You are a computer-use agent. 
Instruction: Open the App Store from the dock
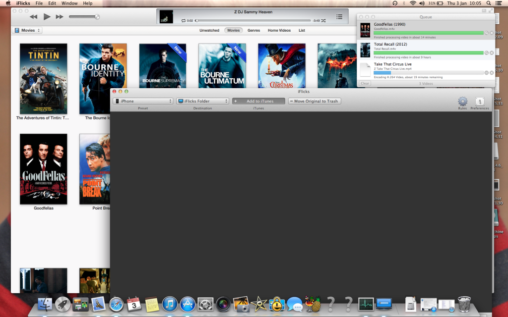pos(187,305)
